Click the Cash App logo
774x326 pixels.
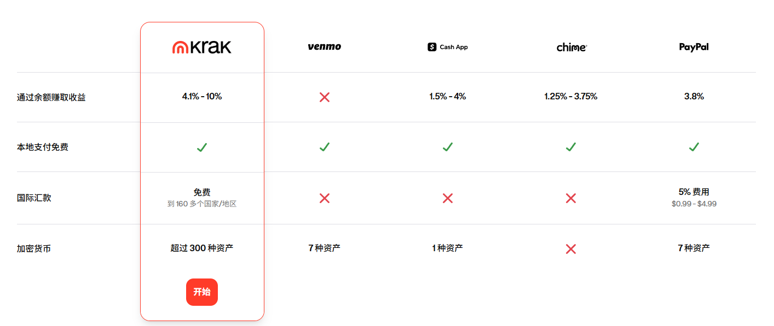[448, 47]
